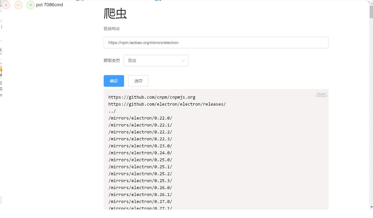The image size is (373, 218).
Task: Click the window title pot 7086cmd
Action: 50,5
